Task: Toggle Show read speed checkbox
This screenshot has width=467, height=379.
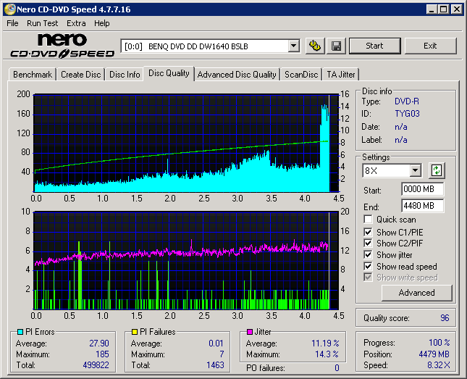Action: [x=368, y=266]
